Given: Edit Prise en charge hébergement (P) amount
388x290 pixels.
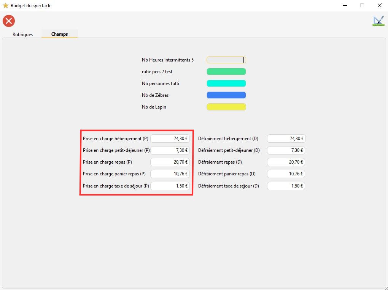Looking at the screenshot, I should 170,139.
